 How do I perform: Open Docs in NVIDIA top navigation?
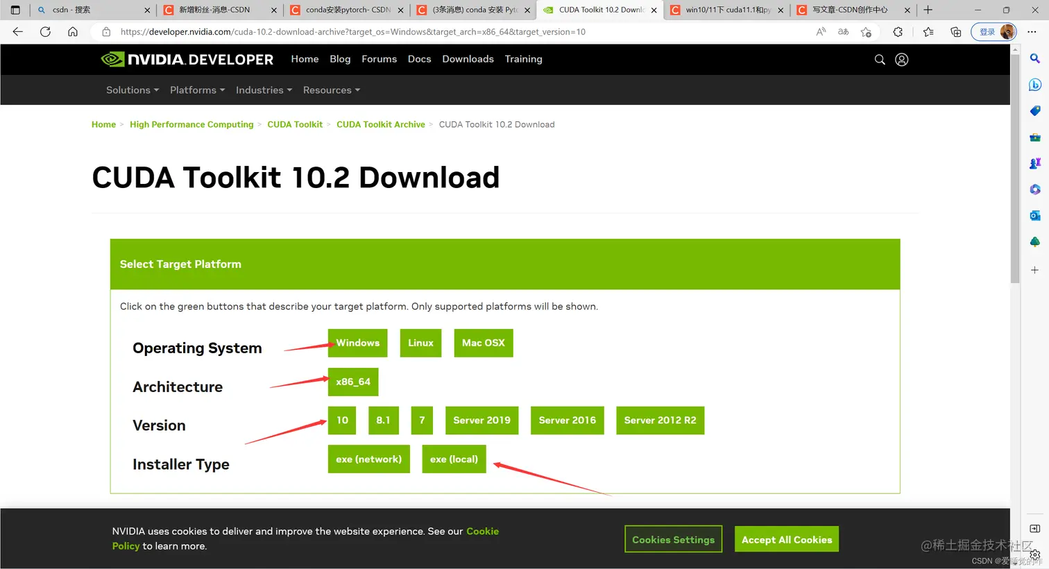419,60
